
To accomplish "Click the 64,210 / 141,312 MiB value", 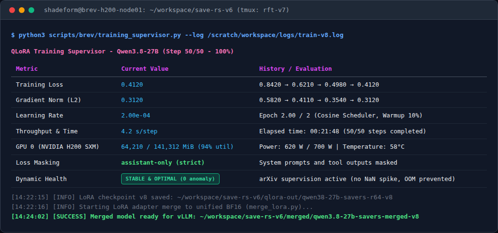I will 177,147.
